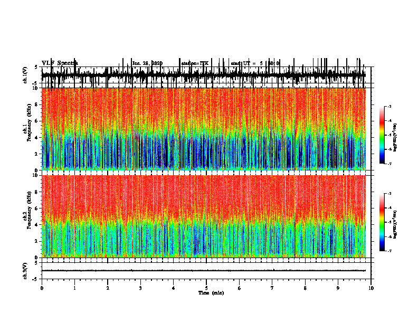Click time axis tick label "3"
The image size is (418, 323).
140,288
